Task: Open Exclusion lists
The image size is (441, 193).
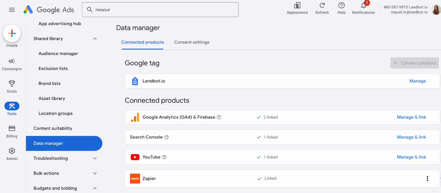Action: click(53, 69)
